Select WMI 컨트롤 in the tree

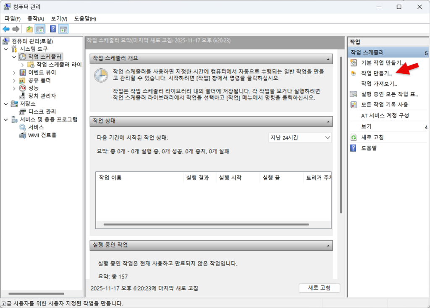click(42, 135)
